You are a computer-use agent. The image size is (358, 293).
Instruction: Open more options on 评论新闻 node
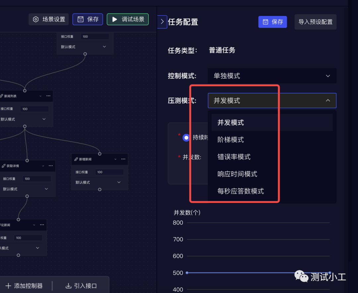click(42, 225)
